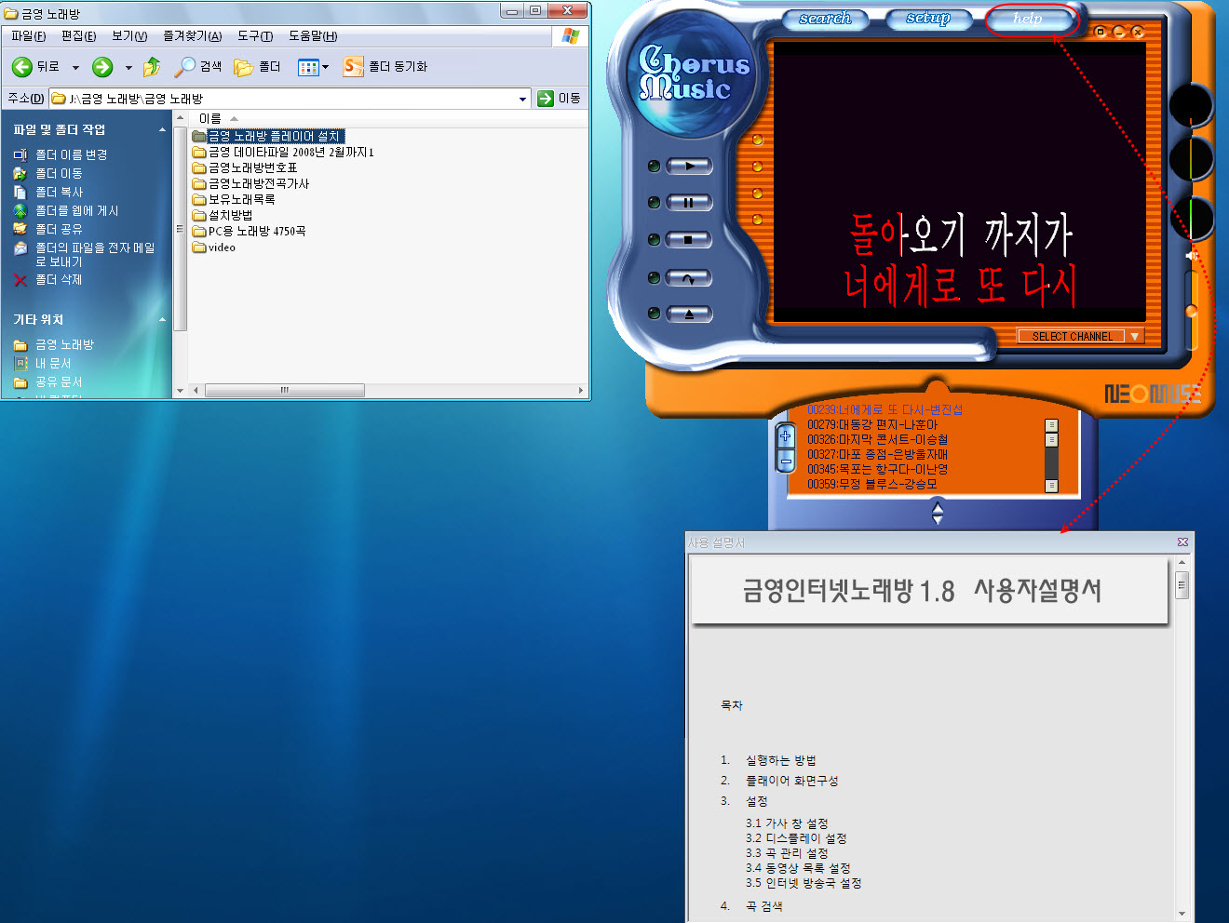Click 폴더 이름 변경 in the sidebar
The image size is (1229, 923).
[61, 154]
